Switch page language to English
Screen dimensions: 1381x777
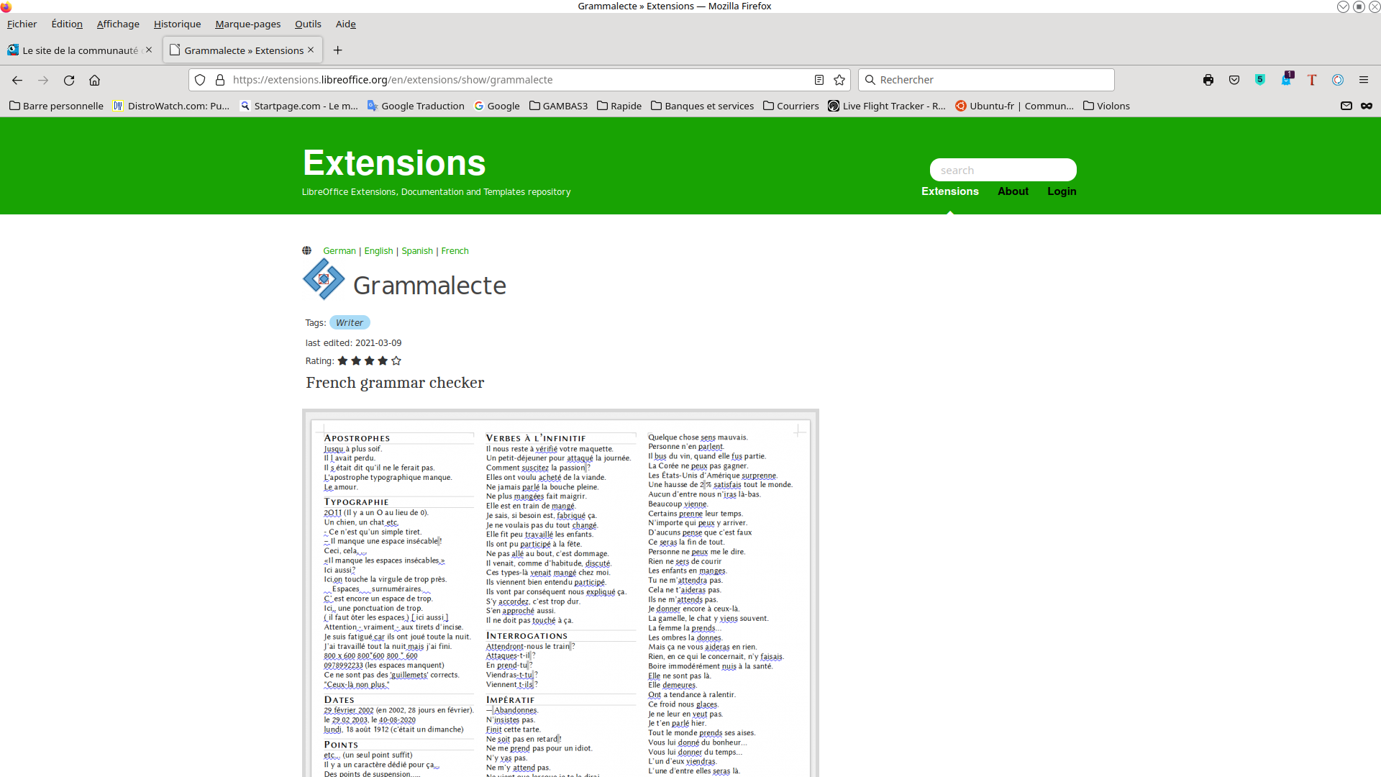(378, 251)
